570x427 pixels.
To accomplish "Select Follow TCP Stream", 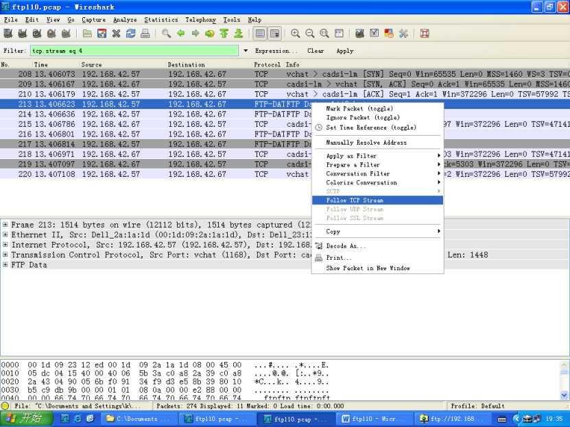I will point(378,200).
